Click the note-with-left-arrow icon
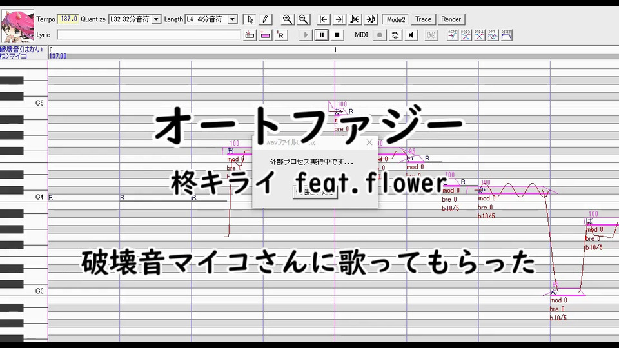Image resolution: width=619 pixels, height=348 pixels. [355, 19]
